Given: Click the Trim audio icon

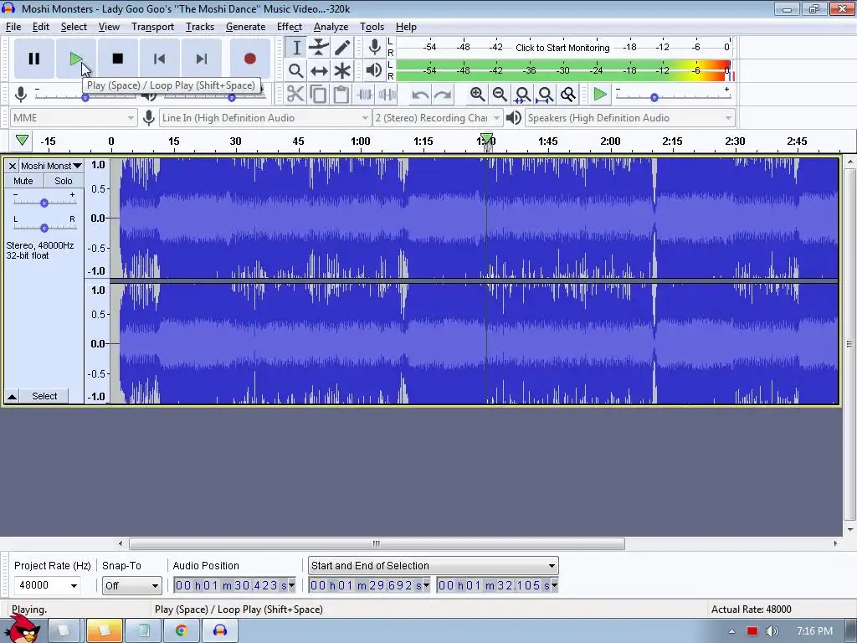Looking at the screenshot, I should click(x=365, y=95).
